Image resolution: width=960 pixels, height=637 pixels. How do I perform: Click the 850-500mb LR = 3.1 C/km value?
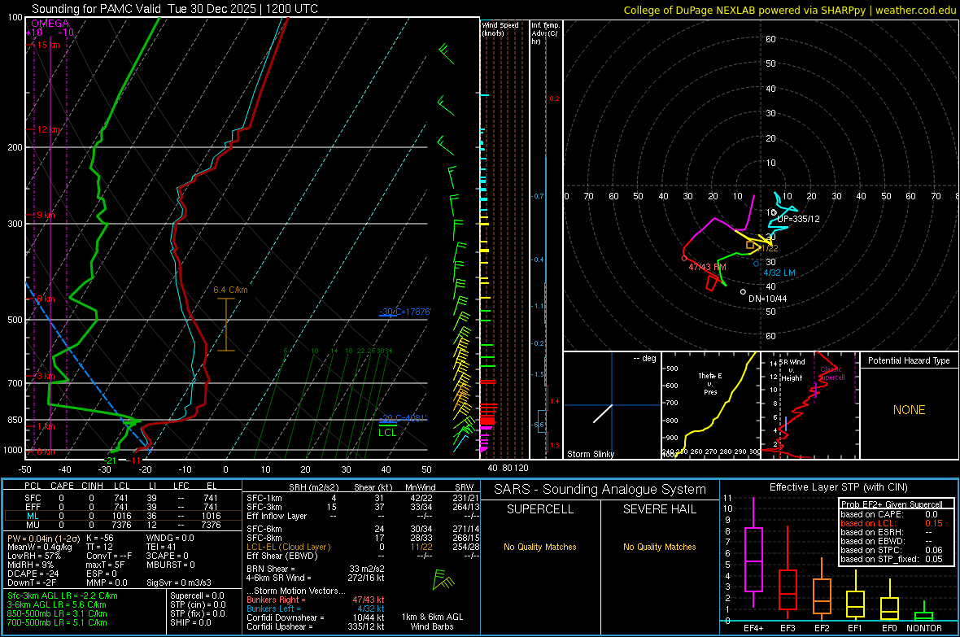click(x=57, y=613)
